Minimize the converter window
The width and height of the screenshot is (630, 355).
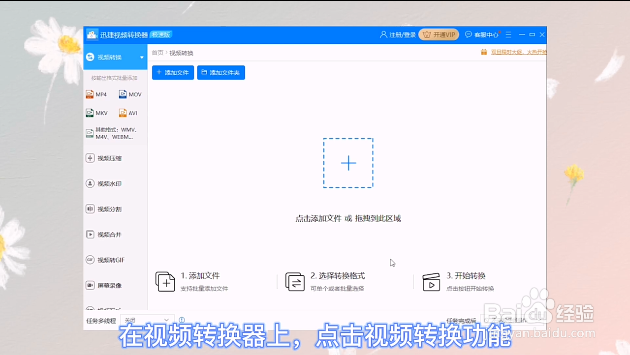coord(522,35)
